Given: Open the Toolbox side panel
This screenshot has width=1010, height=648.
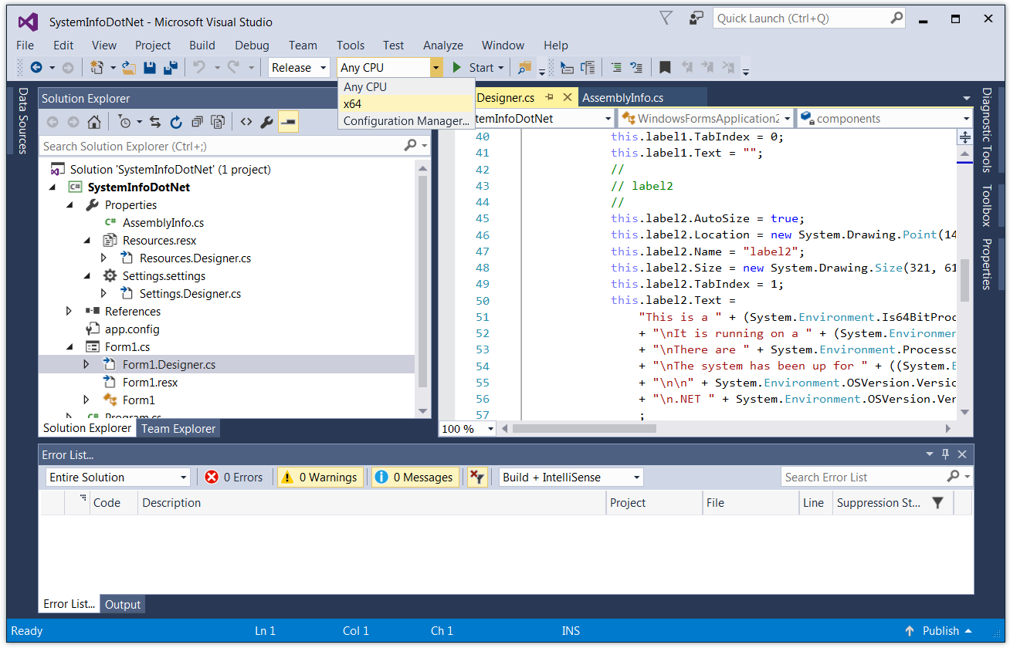Looking at the screenshot, I should tap(986, 205).
